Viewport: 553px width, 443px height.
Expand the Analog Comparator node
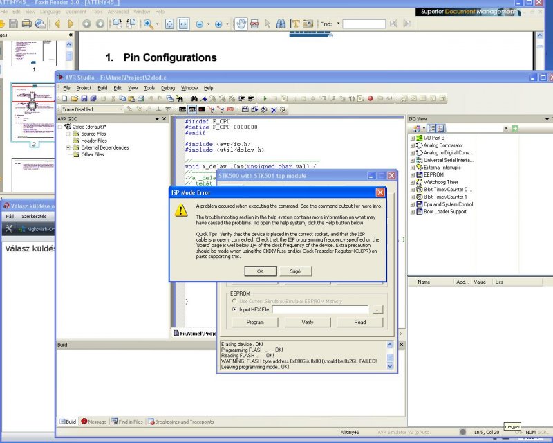click(x=412, y=145)
